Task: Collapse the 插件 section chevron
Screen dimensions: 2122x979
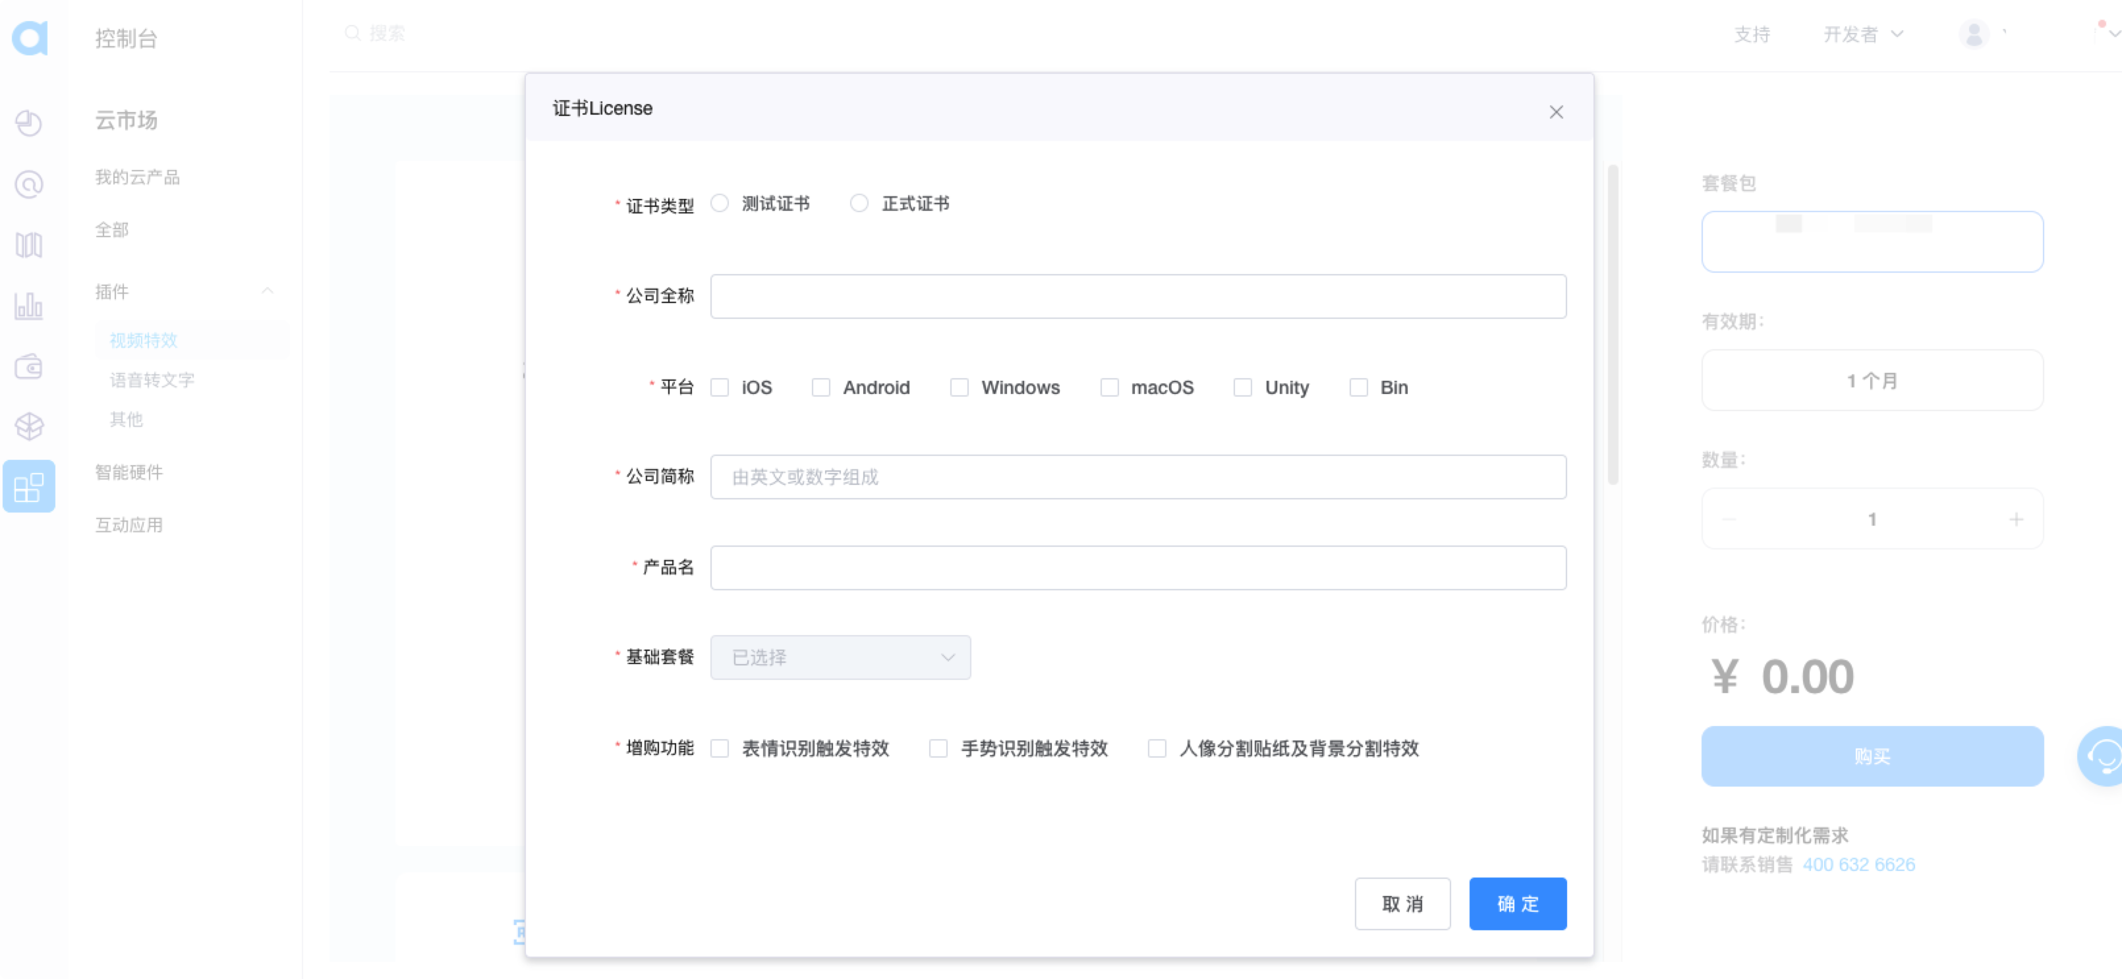Action: [x=268, y=291]
